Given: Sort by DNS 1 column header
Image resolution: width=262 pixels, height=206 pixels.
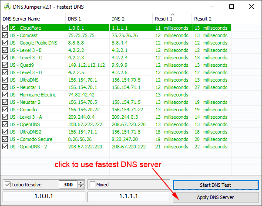Looking at the screenshot, I should click(87, 19).
